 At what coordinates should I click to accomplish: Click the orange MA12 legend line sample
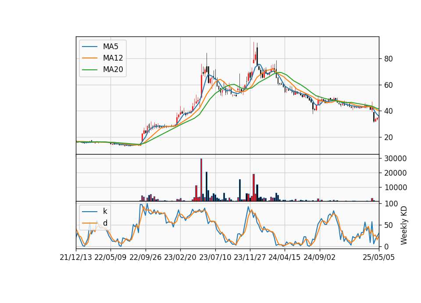(x=89, y=58)
